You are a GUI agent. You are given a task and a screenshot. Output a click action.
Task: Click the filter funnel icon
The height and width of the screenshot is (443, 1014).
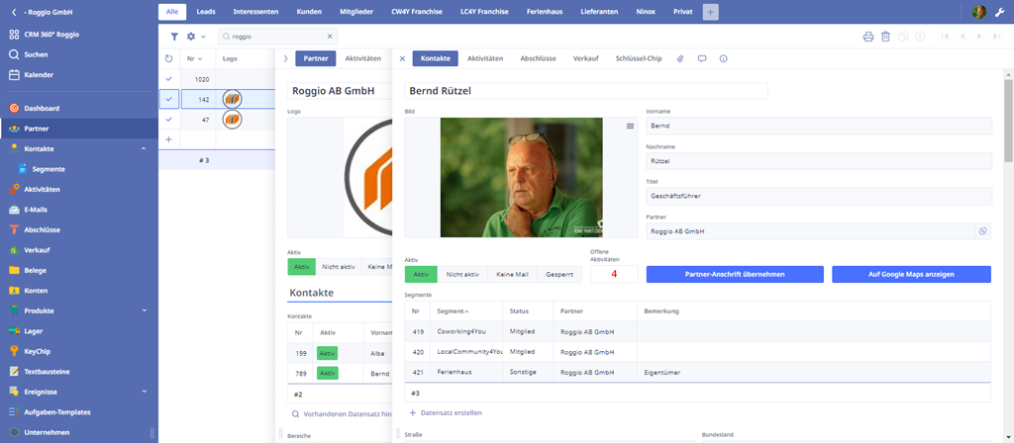pos(174,37)
